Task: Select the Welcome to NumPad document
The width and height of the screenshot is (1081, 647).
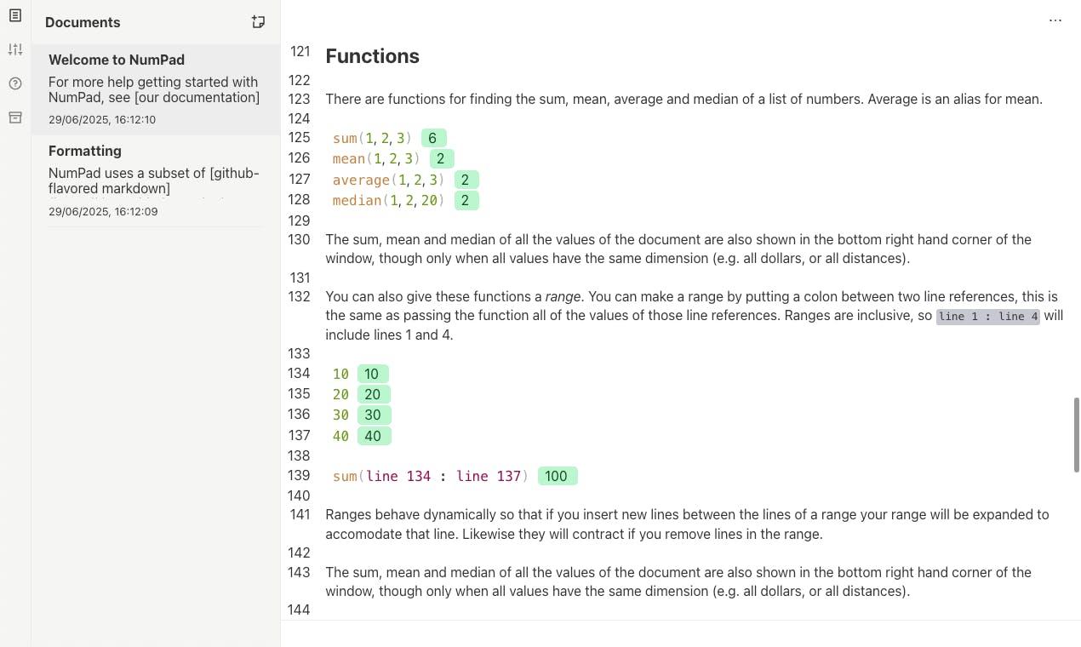Action: click(x=156, y=89)
